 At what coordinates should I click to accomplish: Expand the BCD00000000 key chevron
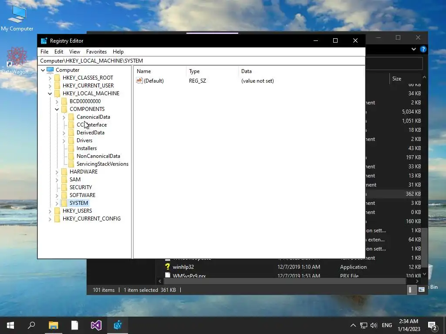click(x=57, y=101)
